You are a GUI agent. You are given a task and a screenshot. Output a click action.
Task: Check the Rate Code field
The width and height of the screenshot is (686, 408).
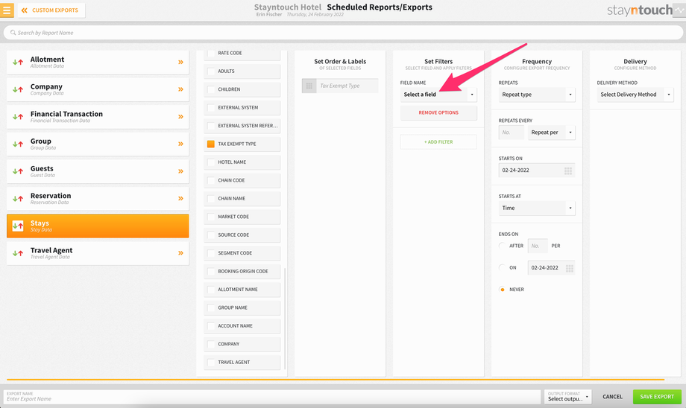tap(211, 53)
